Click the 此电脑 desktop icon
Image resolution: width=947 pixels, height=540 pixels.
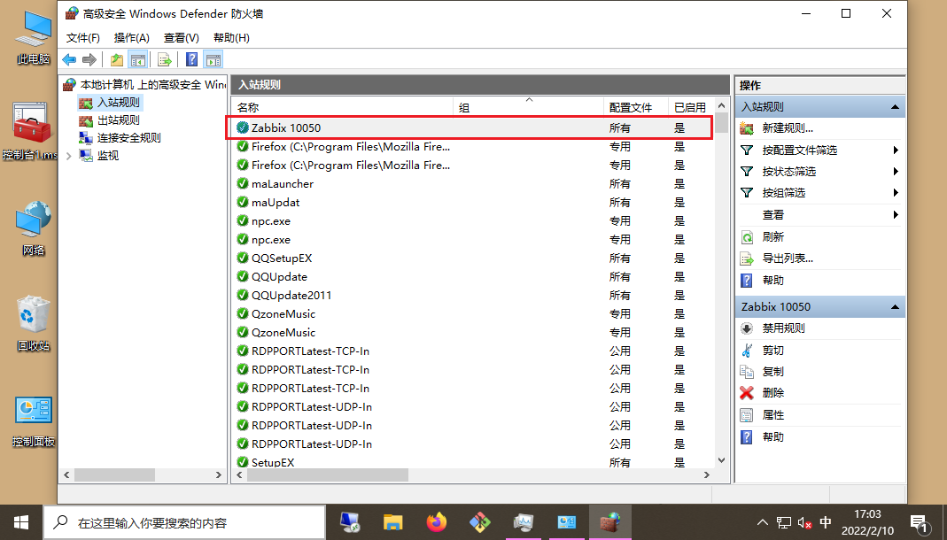click(33, 37)
